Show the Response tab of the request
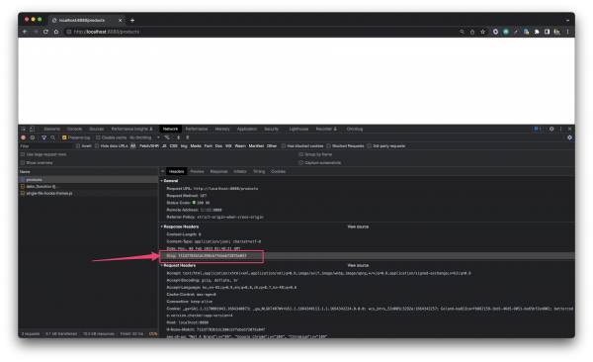This screenshot has height=362, width=593. tap(219, 171)
